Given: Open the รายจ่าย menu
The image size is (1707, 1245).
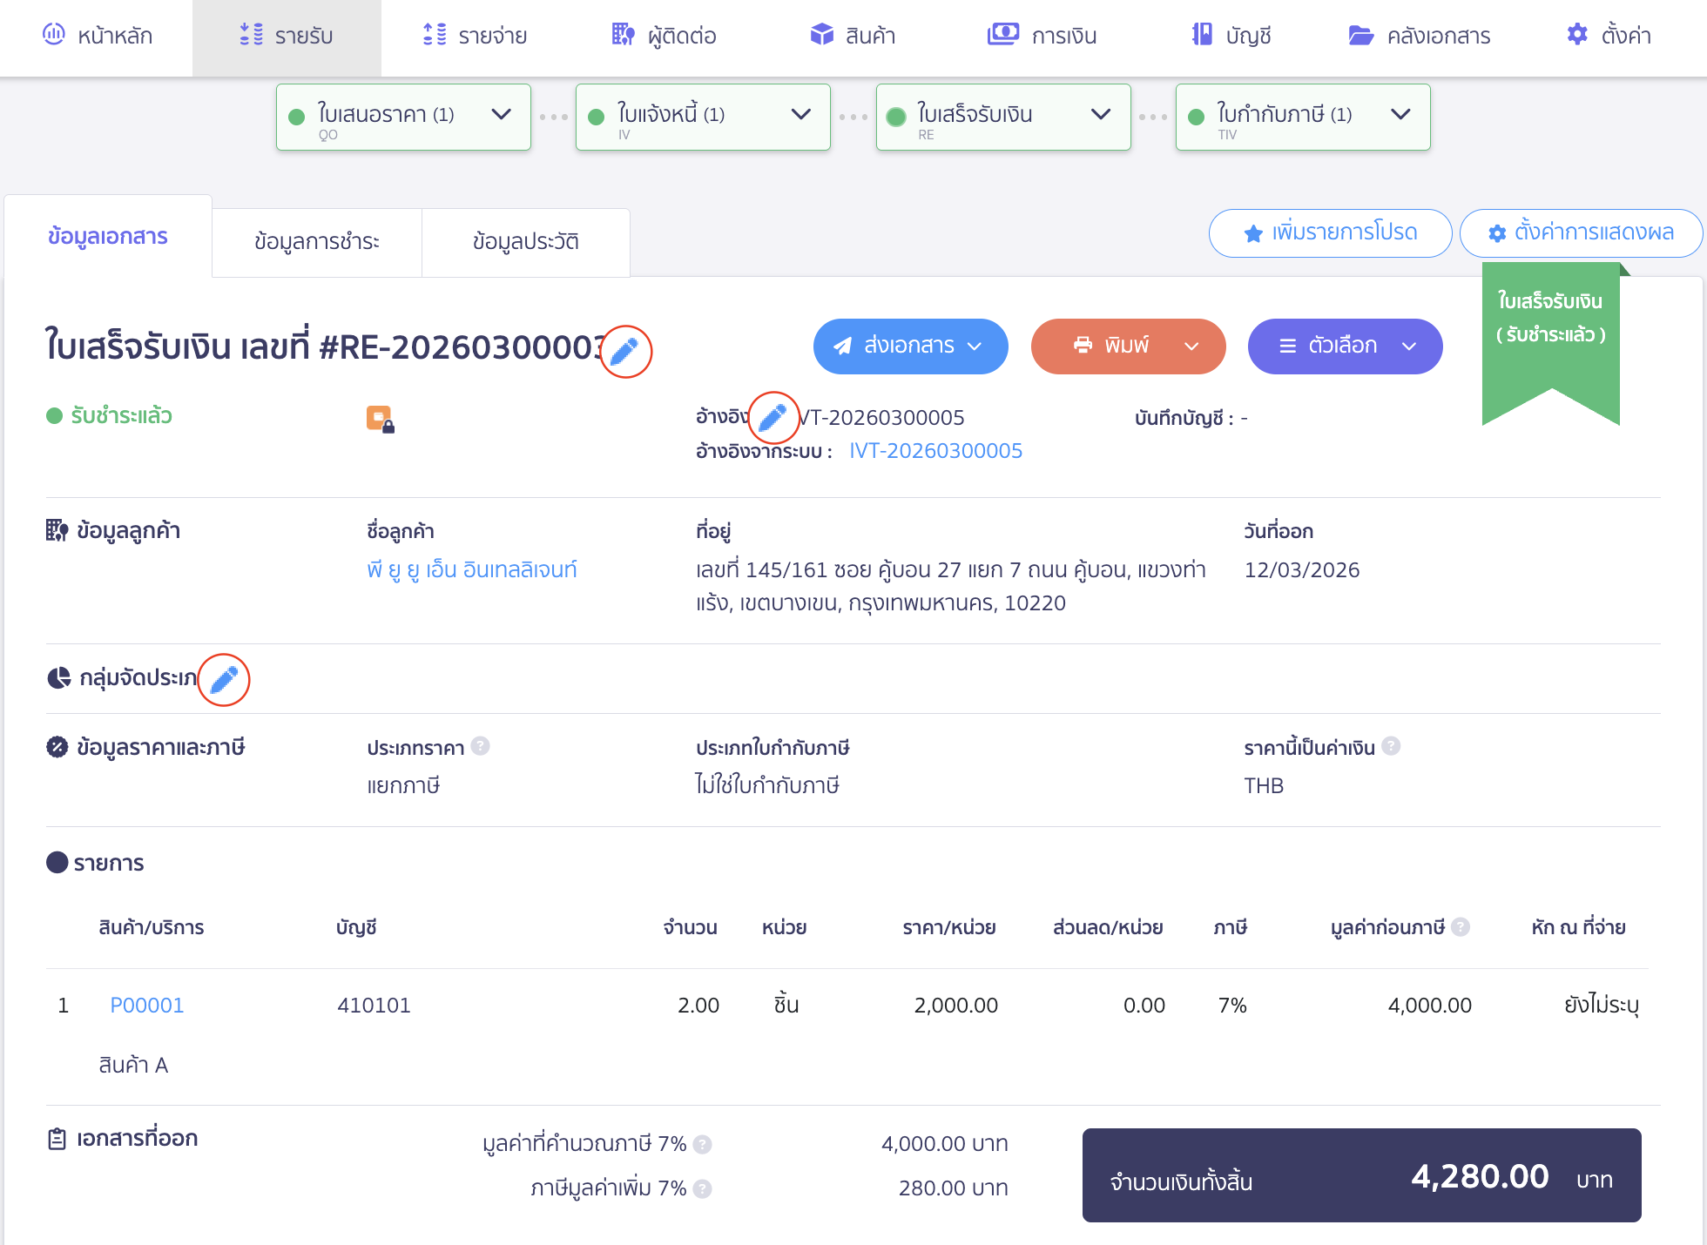Looking at the screenshot, I should (476, 36).
